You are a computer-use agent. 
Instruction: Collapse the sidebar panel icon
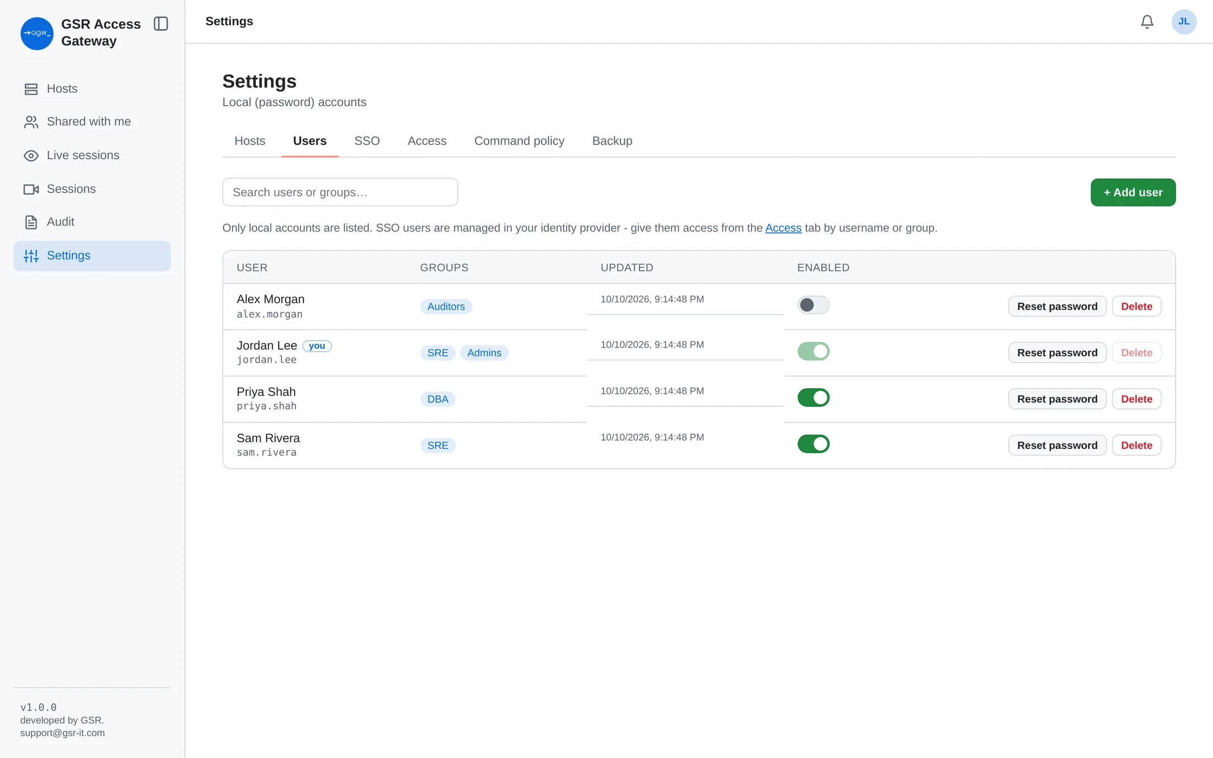pyautogui.click(x=161, y=24)
